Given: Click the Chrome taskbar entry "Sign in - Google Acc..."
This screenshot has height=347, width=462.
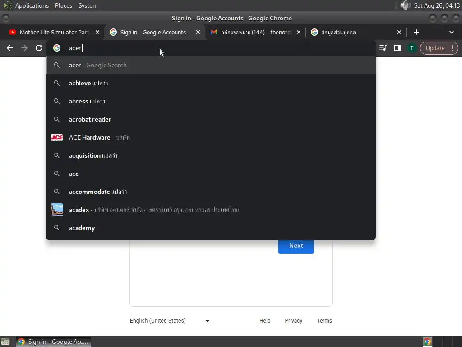Looking at the screenshot, I should tap(53, 342).
